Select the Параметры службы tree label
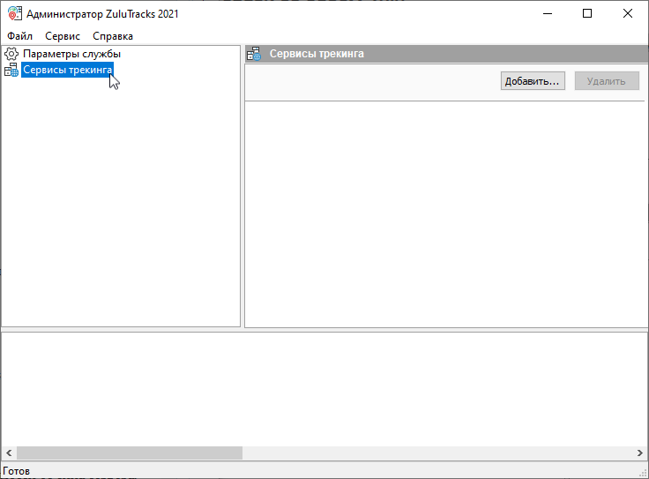Image resolution: width=649 pixels, height=479 pixels. [71, 54]
